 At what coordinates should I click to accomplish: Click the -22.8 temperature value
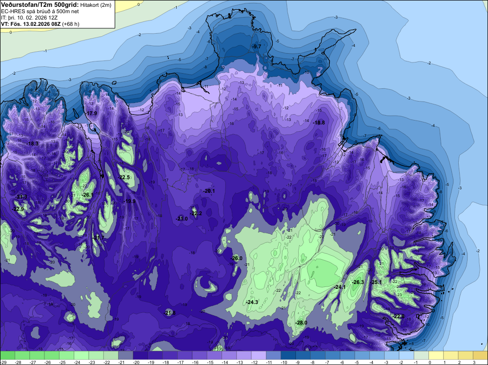point(399,316)
